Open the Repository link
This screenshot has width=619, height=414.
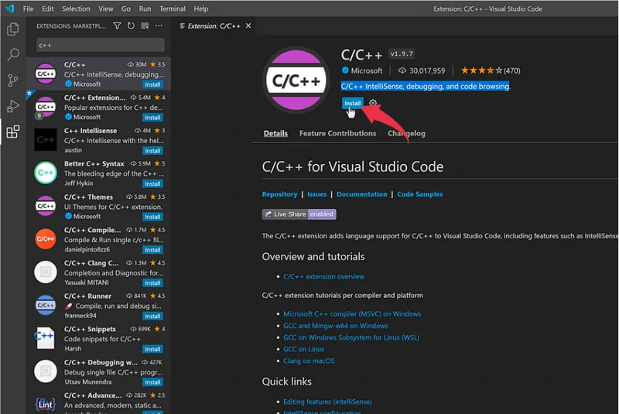279,194
